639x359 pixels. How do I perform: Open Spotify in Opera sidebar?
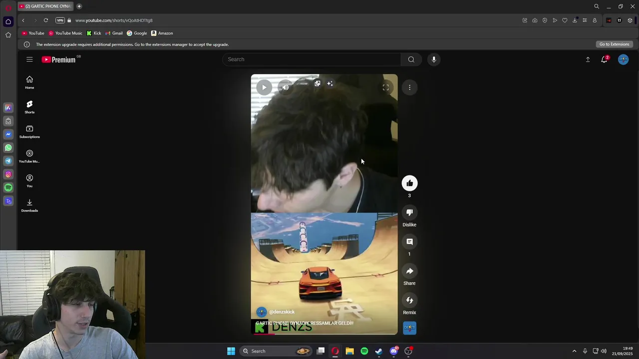pyautogui.click(x=8, y=187)
